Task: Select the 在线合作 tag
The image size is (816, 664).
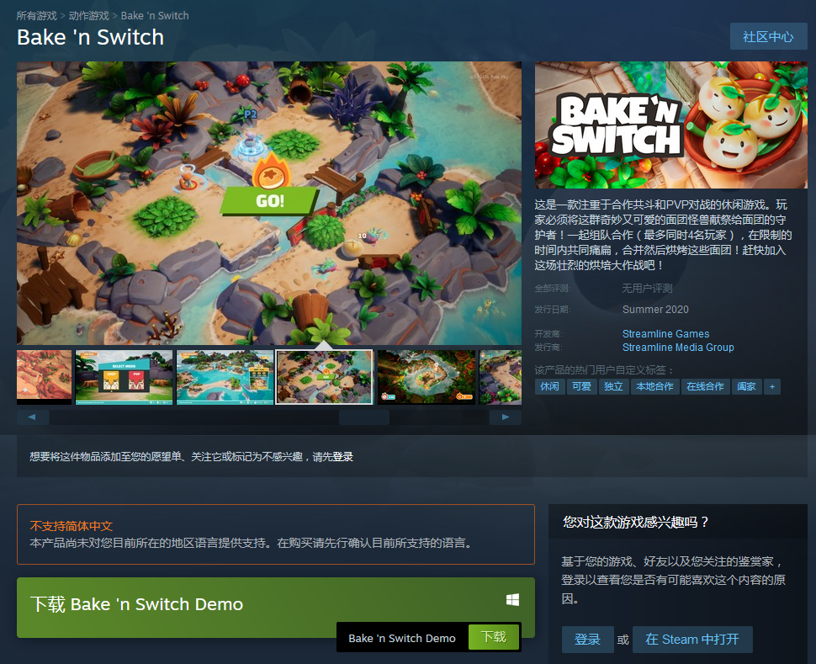Action: pos(705,386)
